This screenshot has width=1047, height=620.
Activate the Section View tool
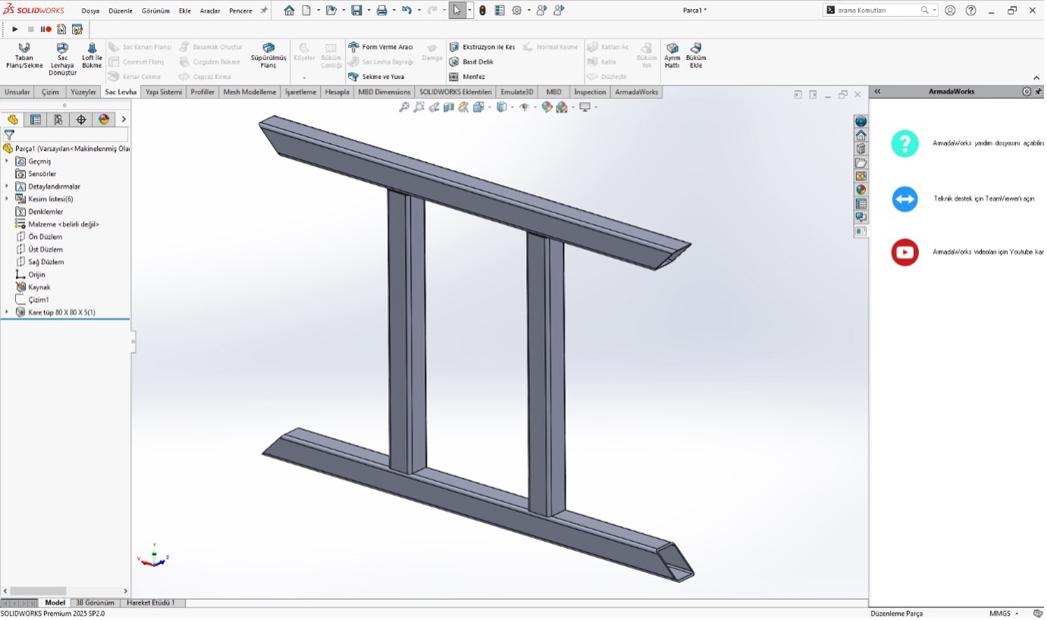pyautogui.click(x=447, y=107)
